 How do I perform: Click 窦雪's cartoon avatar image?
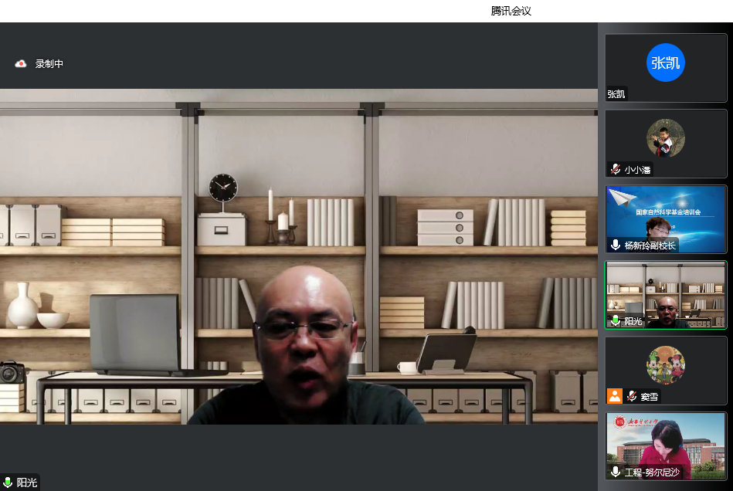pos(665,365)
